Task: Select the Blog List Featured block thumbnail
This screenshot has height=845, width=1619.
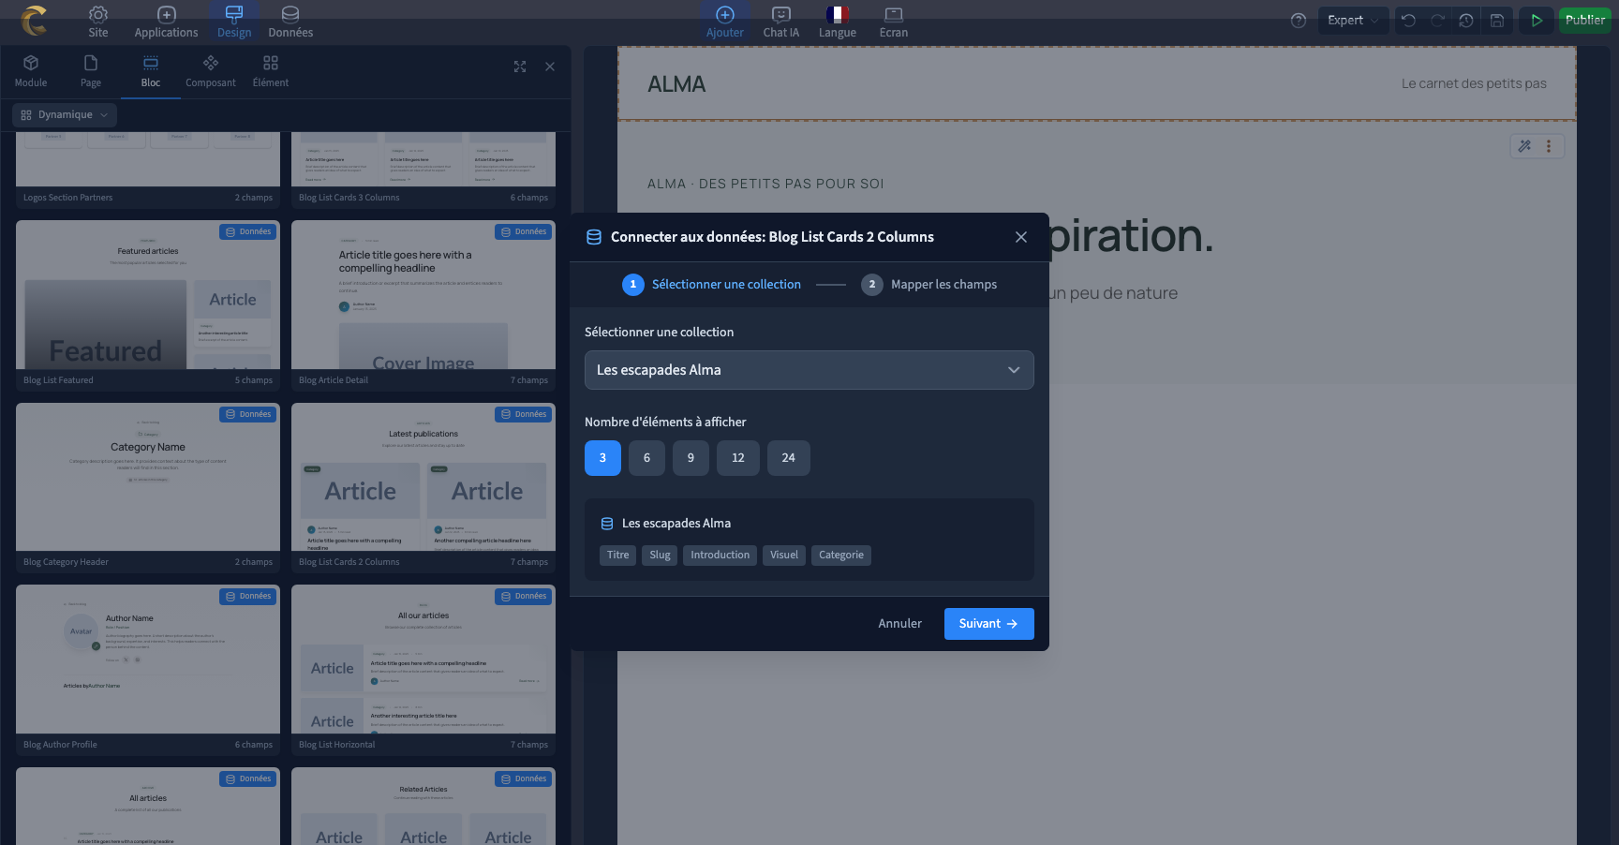Action: [x=148, y=295]
